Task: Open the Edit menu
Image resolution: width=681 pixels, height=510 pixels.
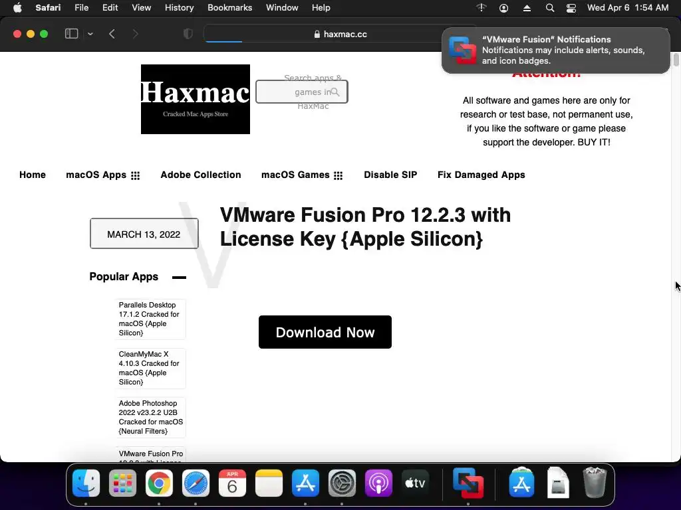Action: pyautogui.click(x=110, y=8)
